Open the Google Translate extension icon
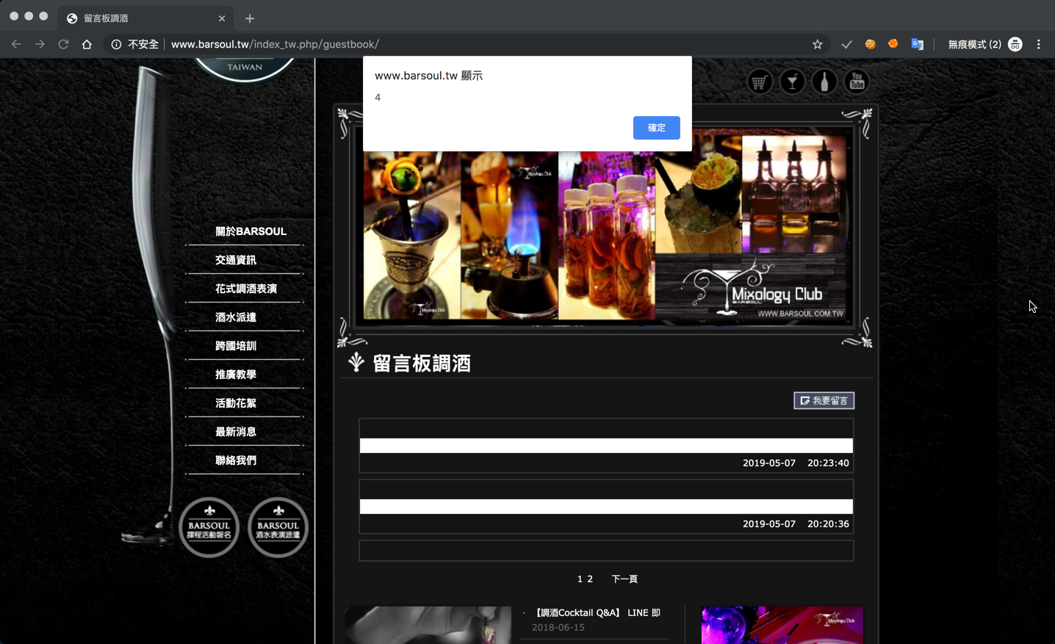The height and width of the screenshot is (644, 1055). [x=917, y=44]
